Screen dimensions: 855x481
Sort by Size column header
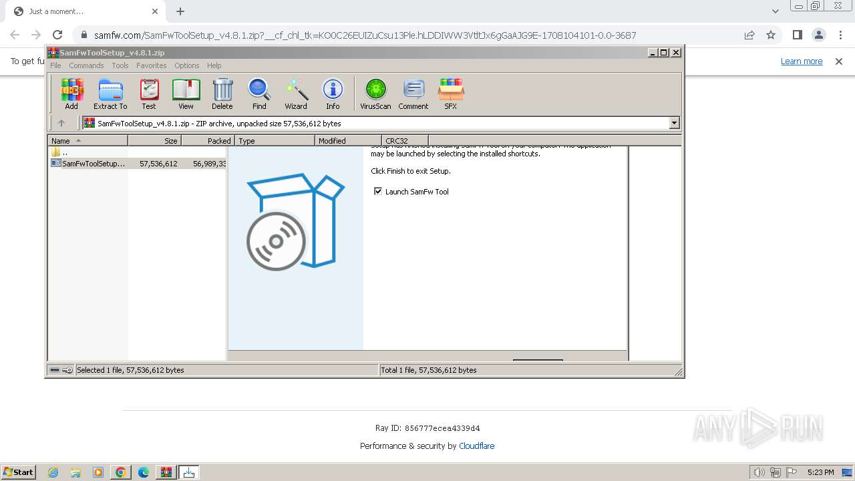[x=154, y=140]
